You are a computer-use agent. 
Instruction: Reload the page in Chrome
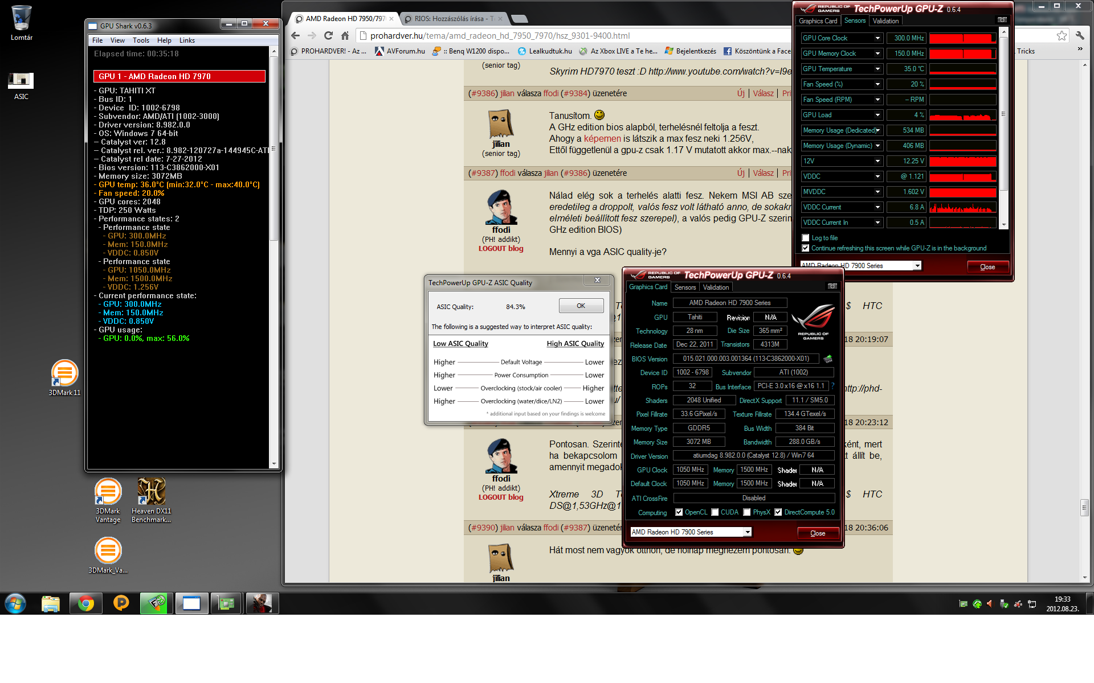pos(328,36)
